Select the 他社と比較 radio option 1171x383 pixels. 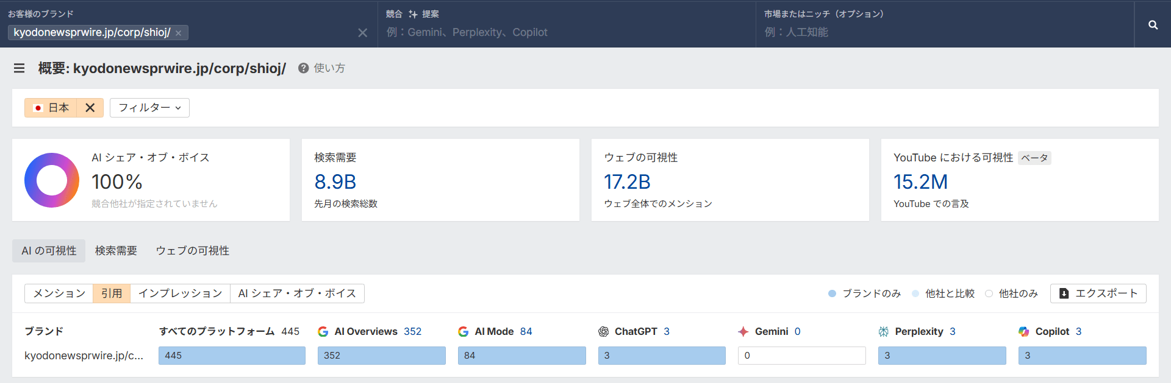coord(915,293)
